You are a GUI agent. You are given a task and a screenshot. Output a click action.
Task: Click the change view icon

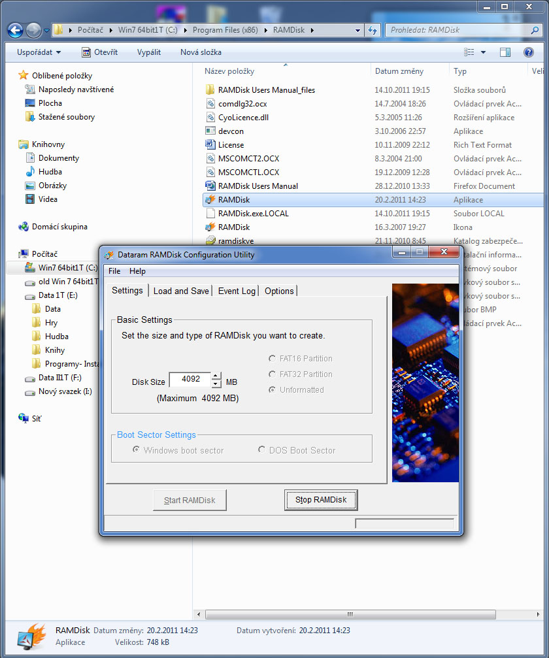point(469,52)
